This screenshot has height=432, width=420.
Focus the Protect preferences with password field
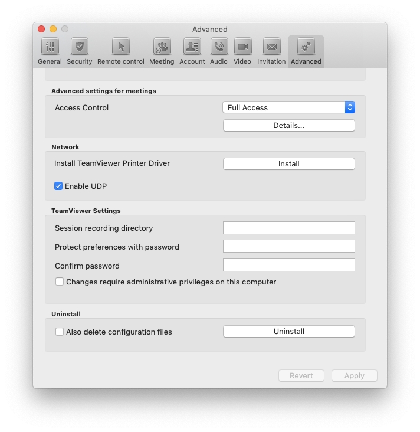click(x=288, y=247)
